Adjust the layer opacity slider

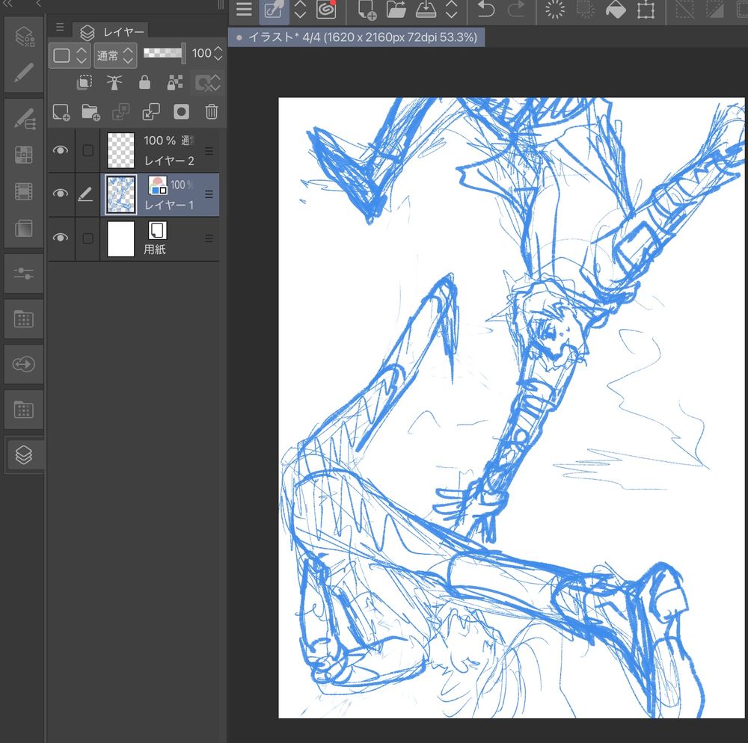164,53
